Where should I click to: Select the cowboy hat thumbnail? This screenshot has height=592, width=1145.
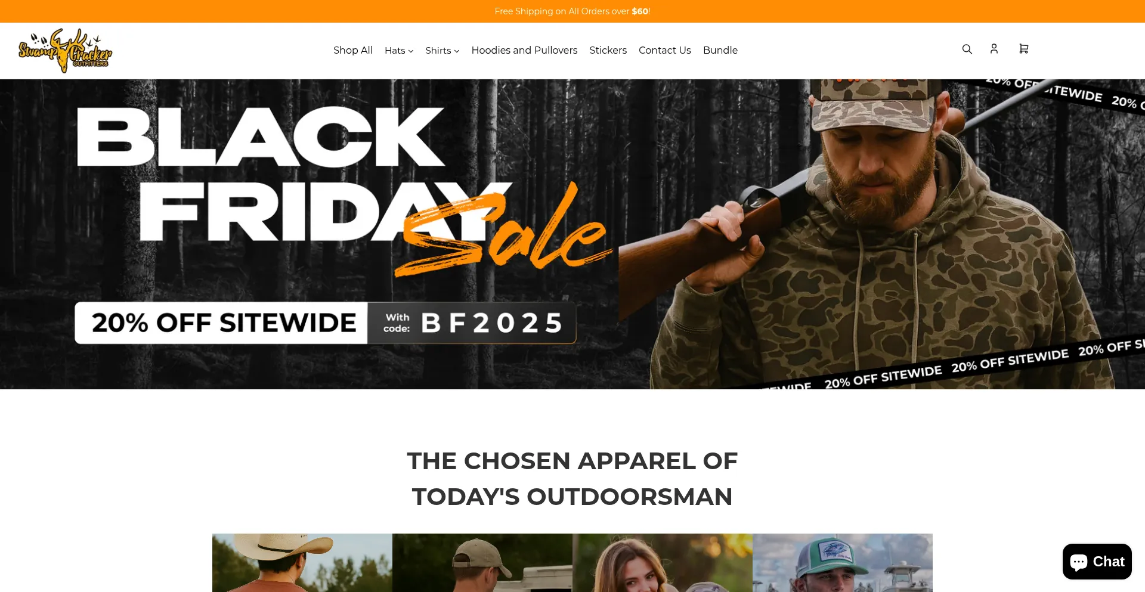click(x=302, y=563)
